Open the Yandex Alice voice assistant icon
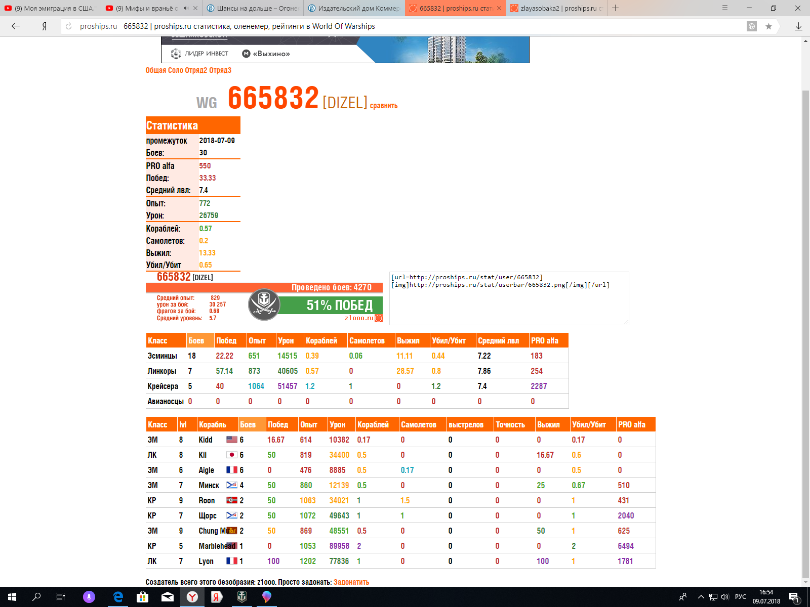The image size is (810, 607). (89, 597)
